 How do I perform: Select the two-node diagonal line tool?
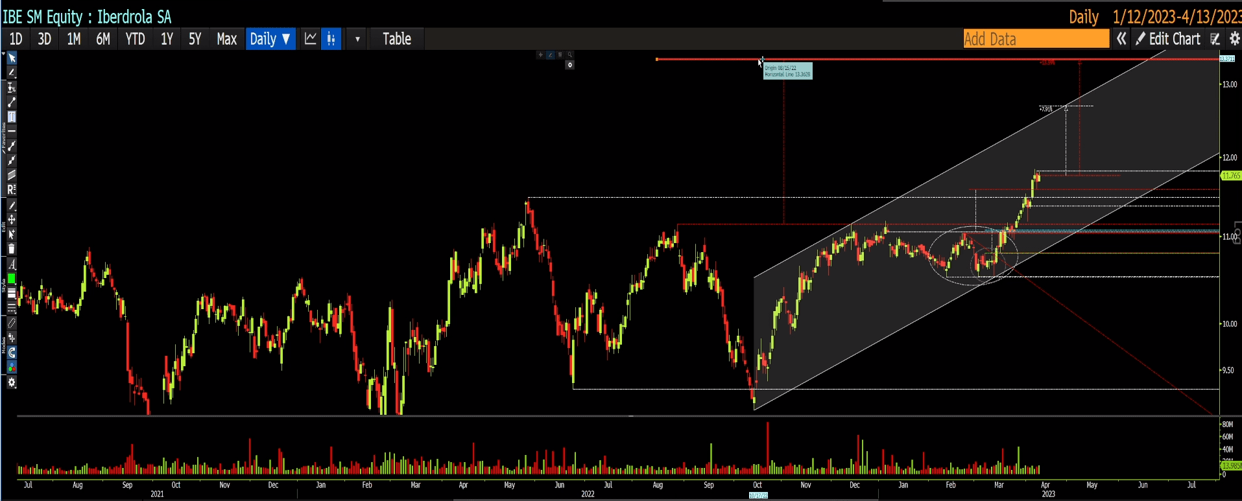point(12,146)
